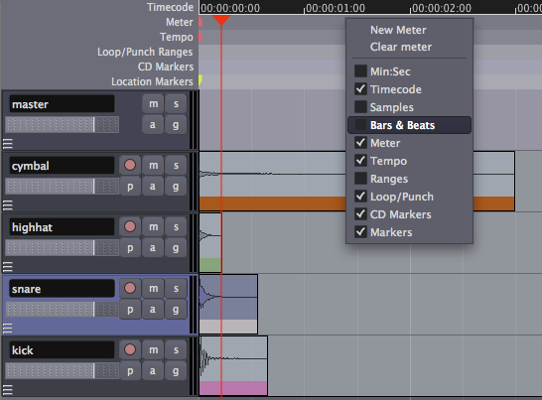Image resolution: width=542 pixels, height=400 pixels.
Task: Select the initial tempo marker
Action: point(201,37)
